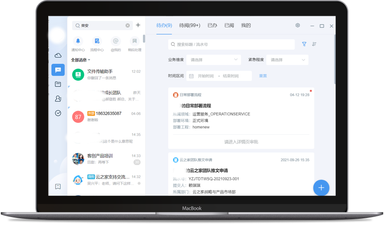Screen dimensions: 384x225
Task: Open the 成长团队 conversation
Action: pyautogui.click(x=106, y=96)
